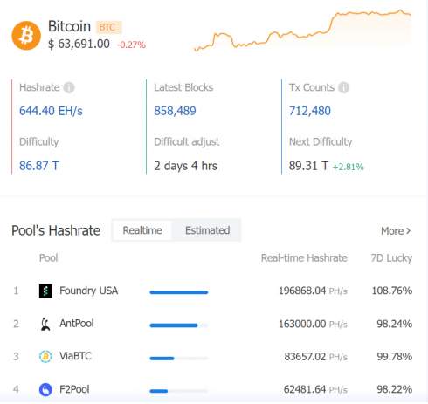
Task: Switch to the Realtime hashrate view
Action: click(x=142, y=230)
